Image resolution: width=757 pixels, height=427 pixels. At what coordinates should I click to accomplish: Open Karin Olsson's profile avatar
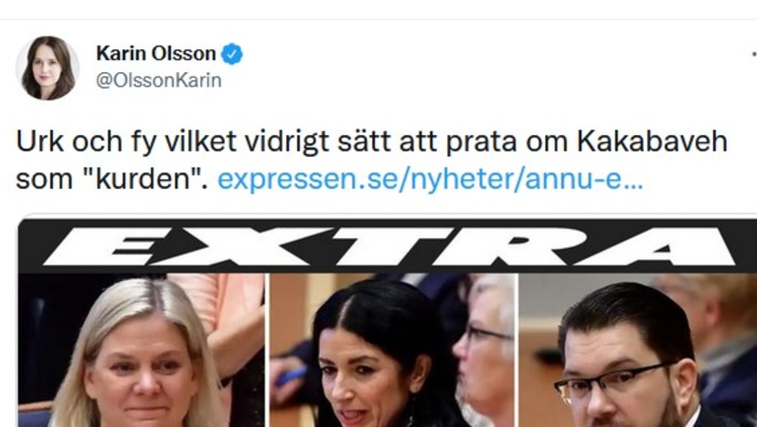(48, 68)
